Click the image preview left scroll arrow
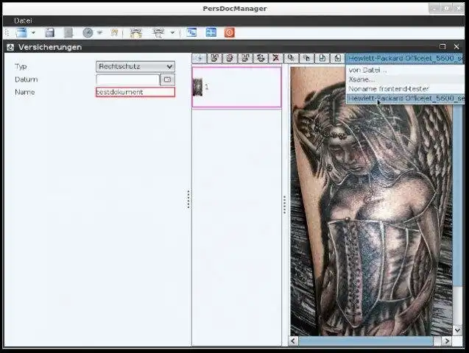 coord(294,340)
